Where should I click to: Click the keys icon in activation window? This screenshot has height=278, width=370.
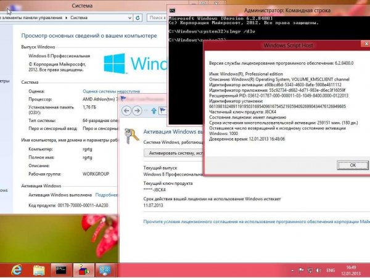click(x=131, y=136)
